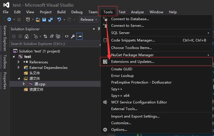214x136 pixels.
Task: Click the Show All Files icon
Action: coord(58,36)
